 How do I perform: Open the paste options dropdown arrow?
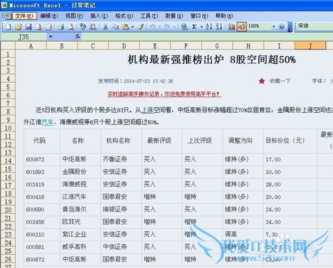[x=133, y=27]
